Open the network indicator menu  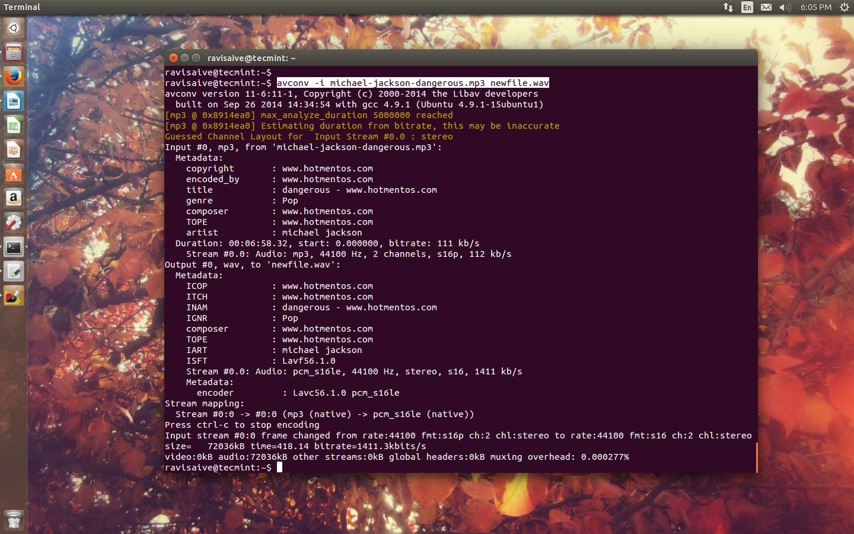click(x=728, y=7)
